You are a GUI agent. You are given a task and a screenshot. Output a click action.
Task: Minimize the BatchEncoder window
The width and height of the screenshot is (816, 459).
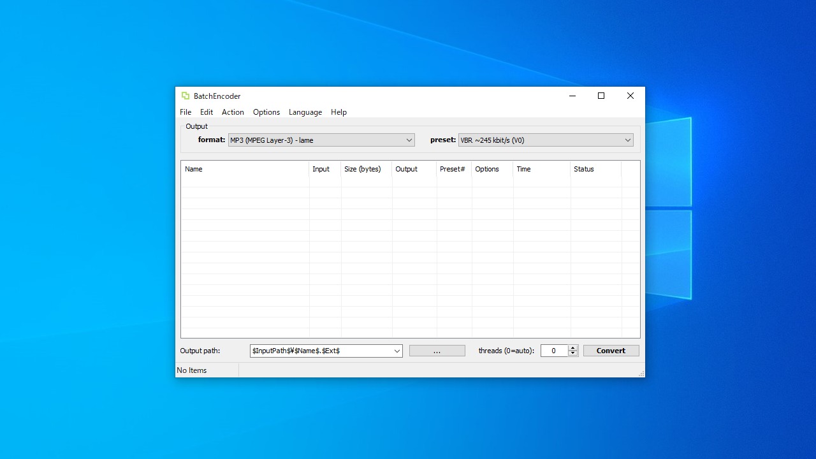[572, 96]
